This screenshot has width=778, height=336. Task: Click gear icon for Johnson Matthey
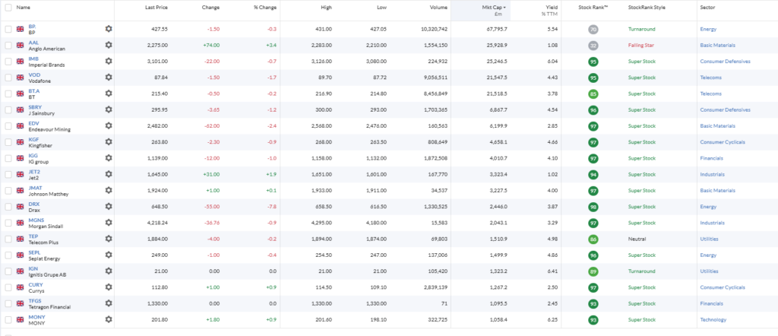click(x=109, y=190)
